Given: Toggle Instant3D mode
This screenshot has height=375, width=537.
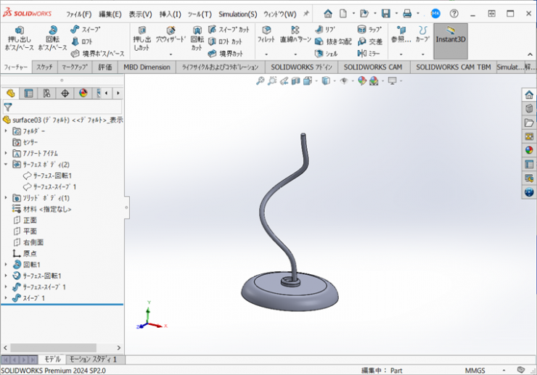Looking at the screenshot, I should (x=450, y=36).
